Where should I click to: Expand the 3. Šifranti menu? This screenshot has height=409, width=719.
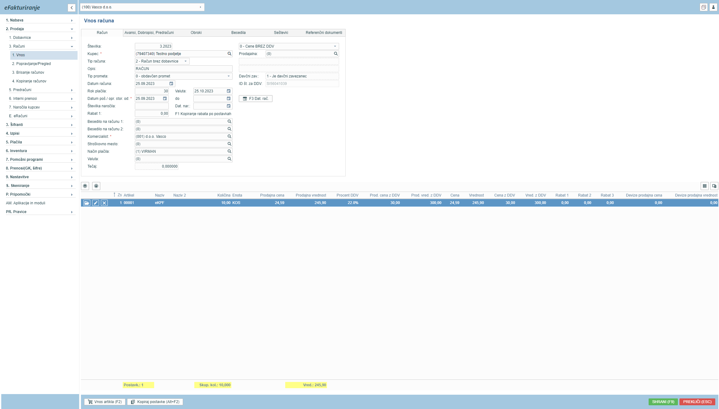coord(40,125)
